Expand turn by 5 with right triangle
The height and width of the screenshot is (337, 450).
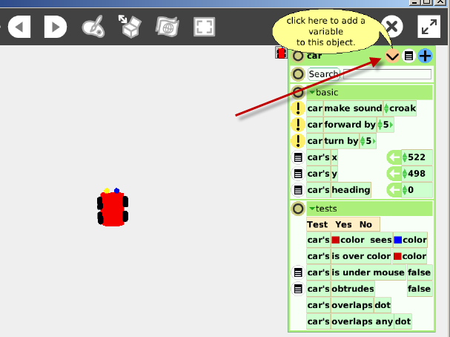coord(374,141)
